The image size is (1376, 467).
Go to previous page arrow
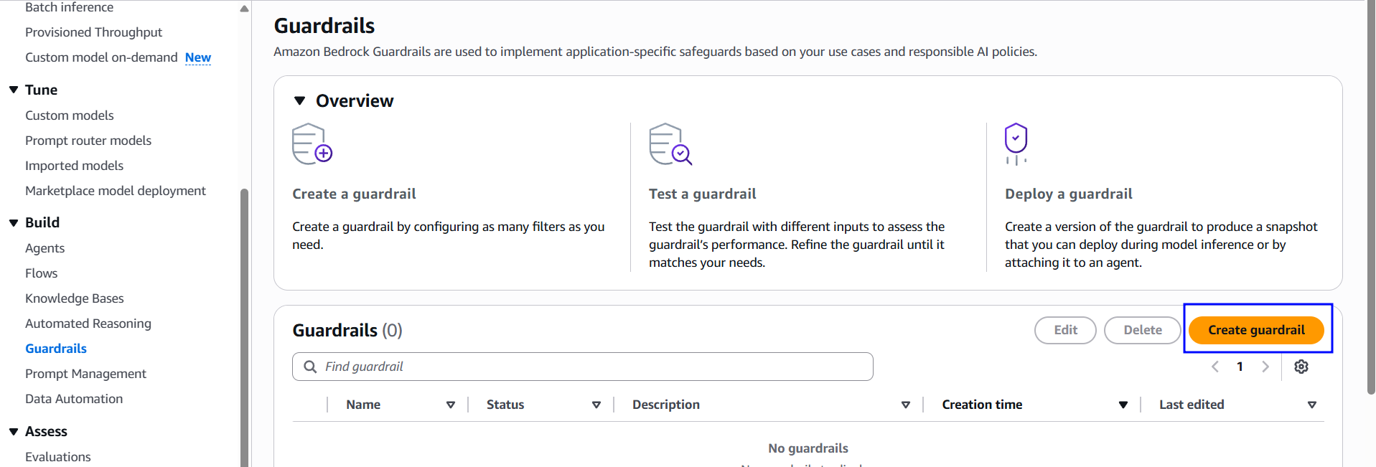pyautogui.click(x=1215, y=367)
